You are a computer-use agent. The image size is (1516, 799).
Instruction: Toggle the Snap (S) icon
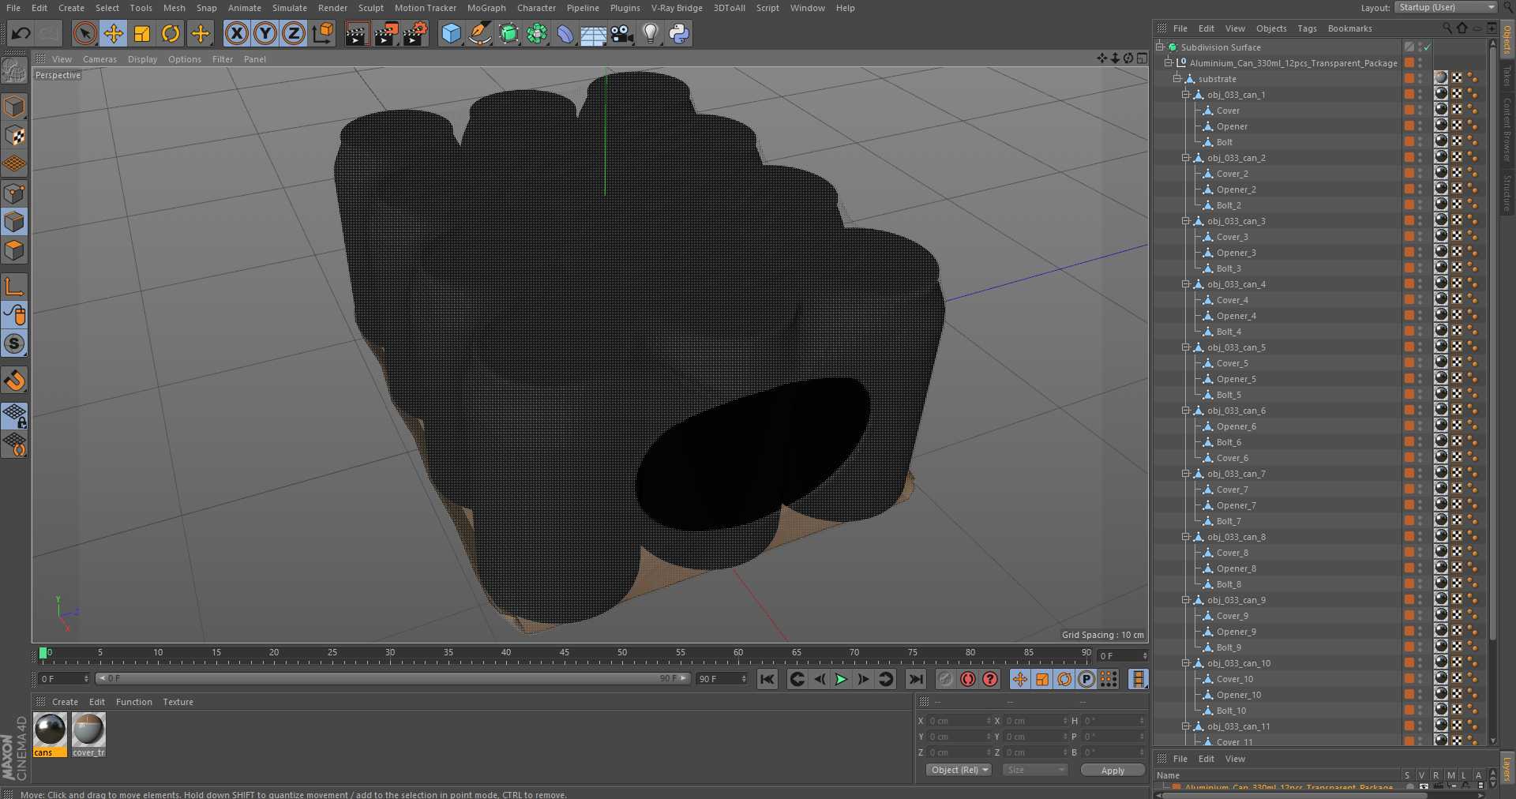point(14,343)
